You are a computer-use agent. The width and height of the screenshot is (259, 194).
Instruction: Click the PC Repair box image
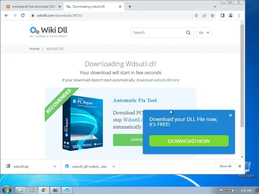83,123
